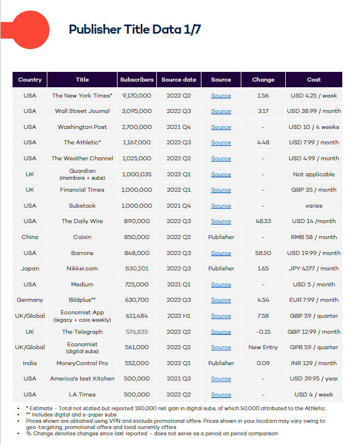352x445 pixels.
Task: Click the Washington Post Source link
Action: click(x=221, y=127)
